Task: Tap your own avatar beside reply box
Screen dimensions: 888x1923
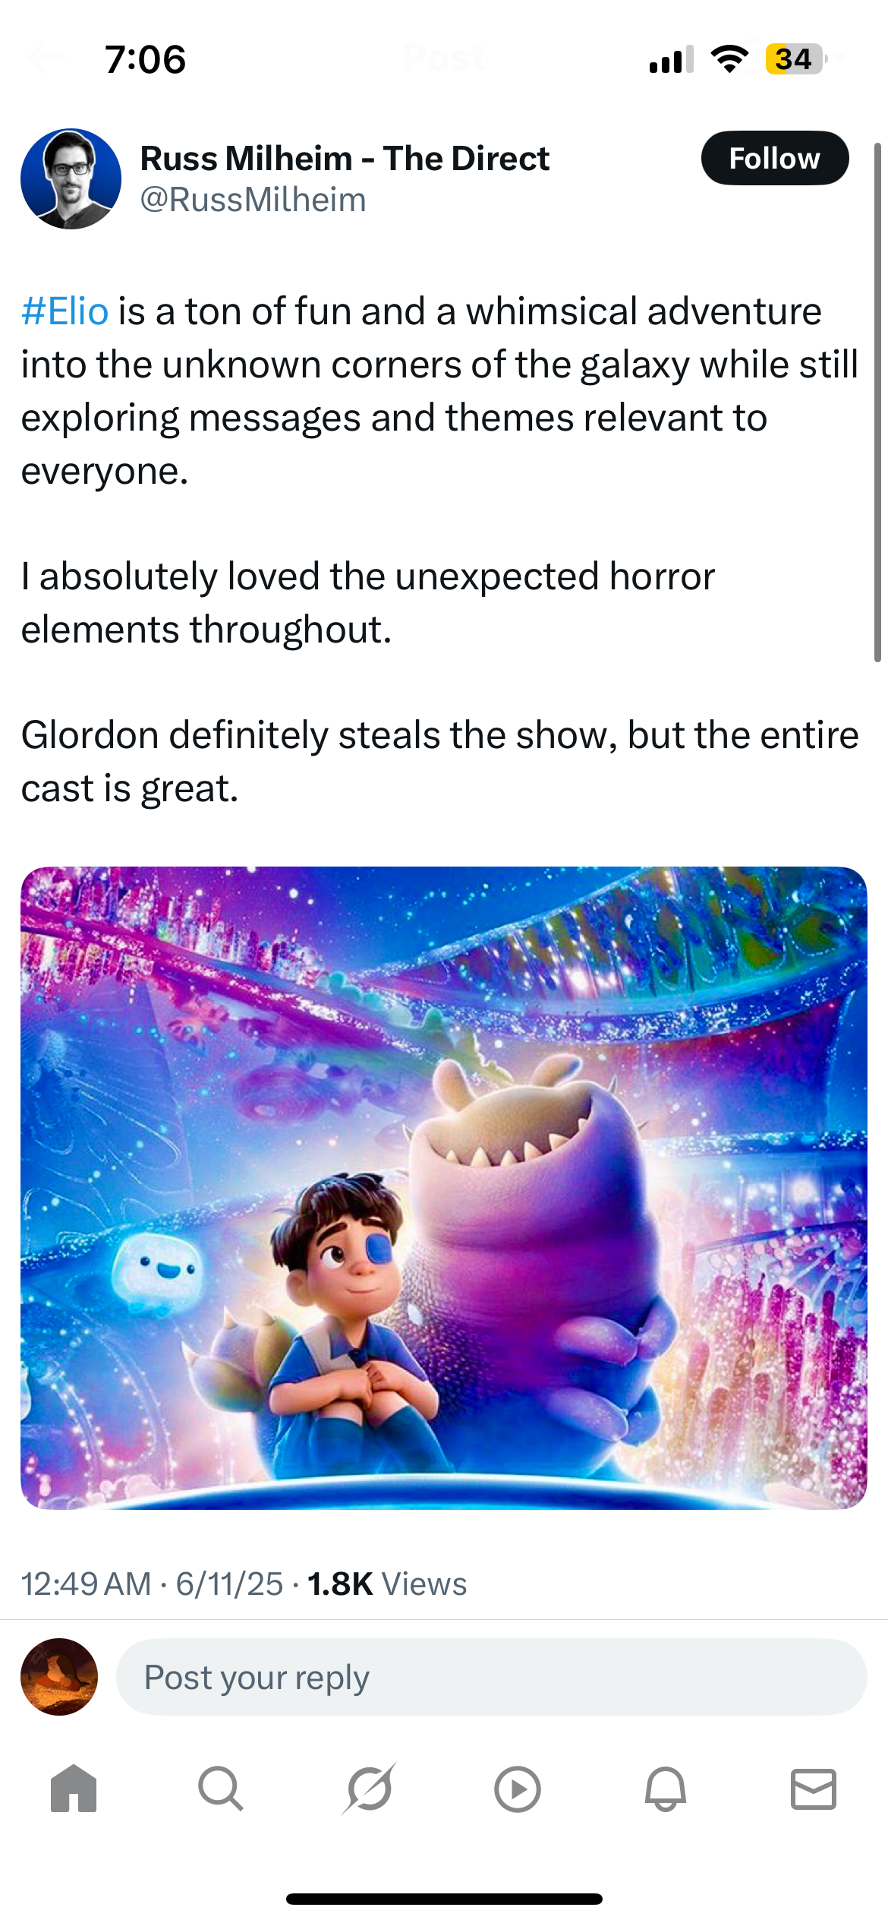Action: tap(59, 1677)
